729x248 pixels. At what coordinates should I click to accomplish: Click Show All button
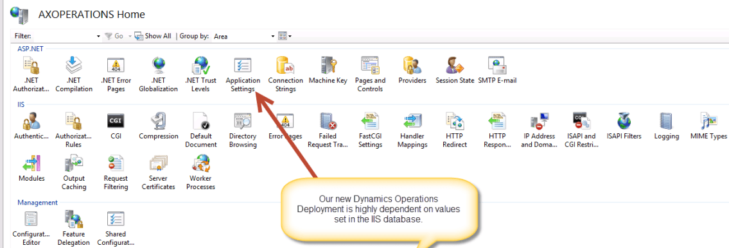(153, 36)
